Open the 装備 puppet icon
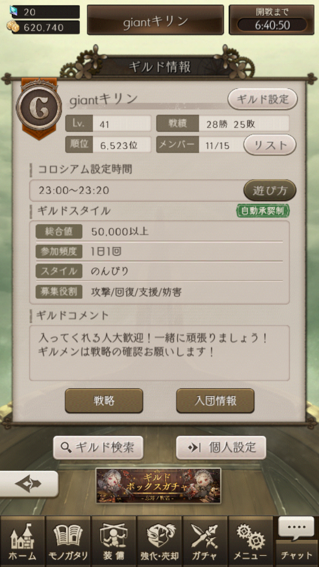Viewport: 319px width, 567px height. [114, 541]
